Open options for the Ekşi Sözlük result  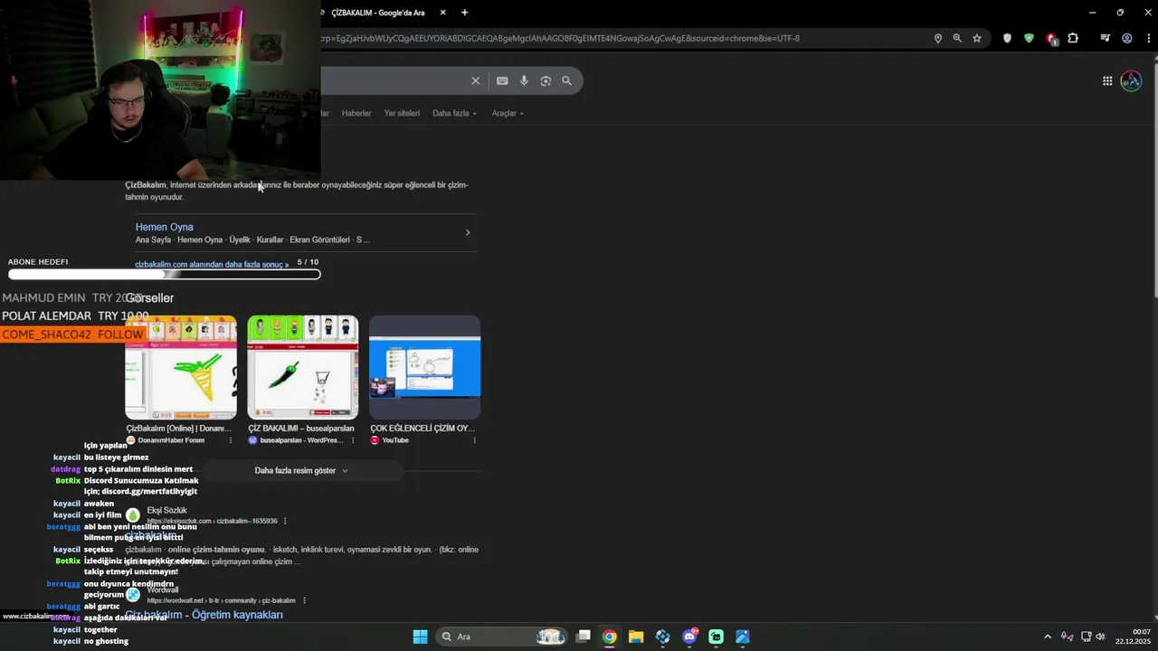(285, 521)
